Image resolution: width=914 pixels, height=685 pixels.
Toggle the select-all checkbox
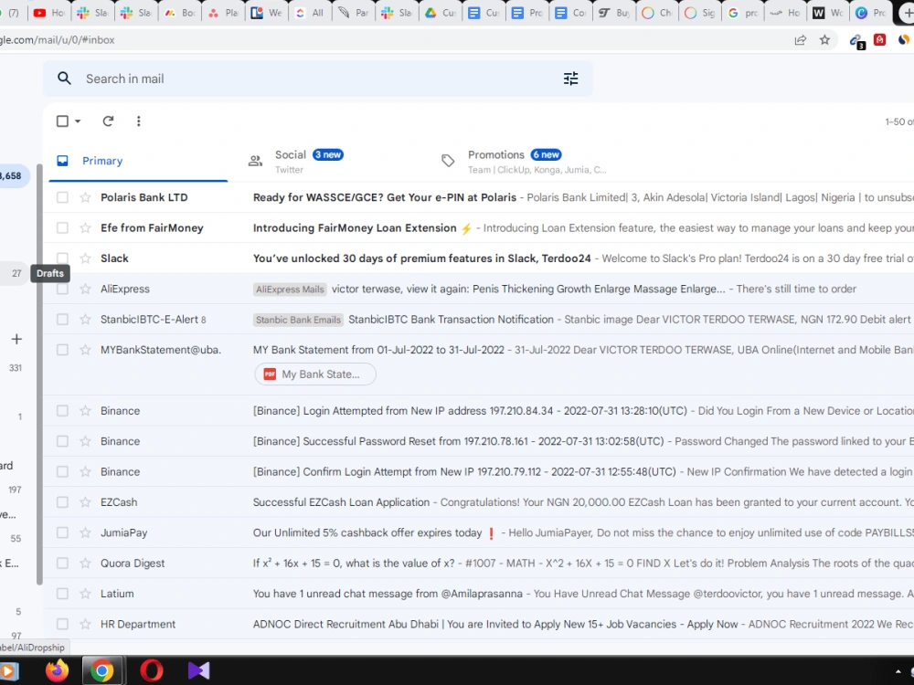62,121
